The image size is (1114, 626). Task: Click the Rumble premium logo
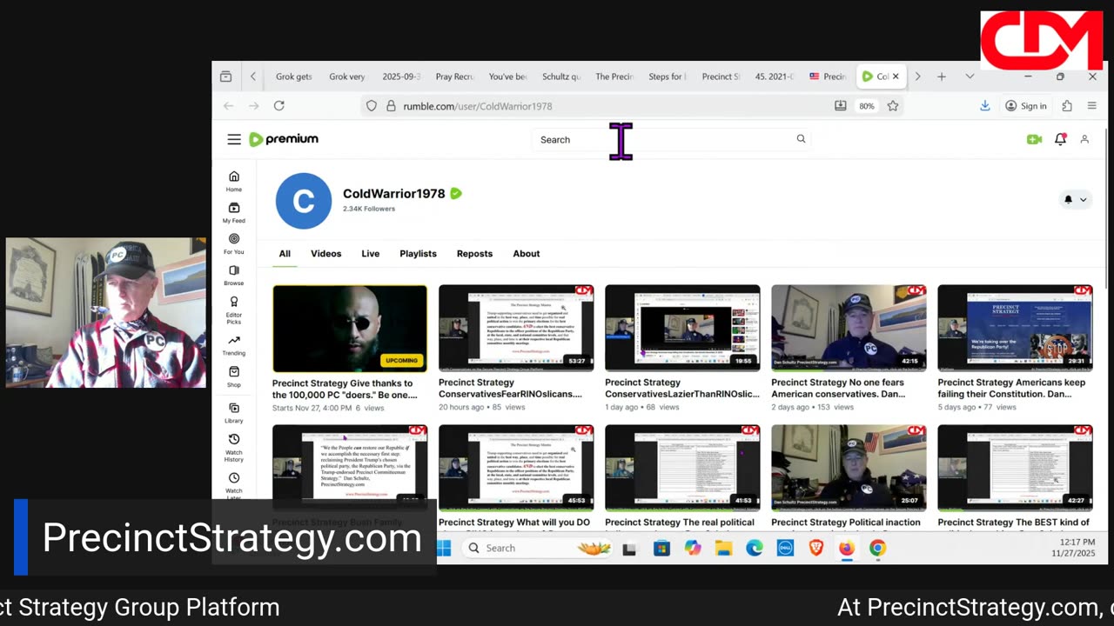pyautogui.click(x=284, y=139)
